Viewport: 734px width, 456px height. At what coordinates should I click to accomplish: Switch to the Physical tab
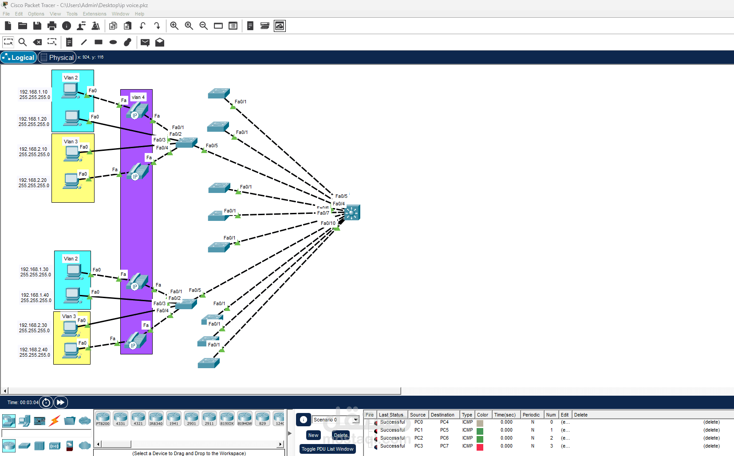(x=57, y=57)
